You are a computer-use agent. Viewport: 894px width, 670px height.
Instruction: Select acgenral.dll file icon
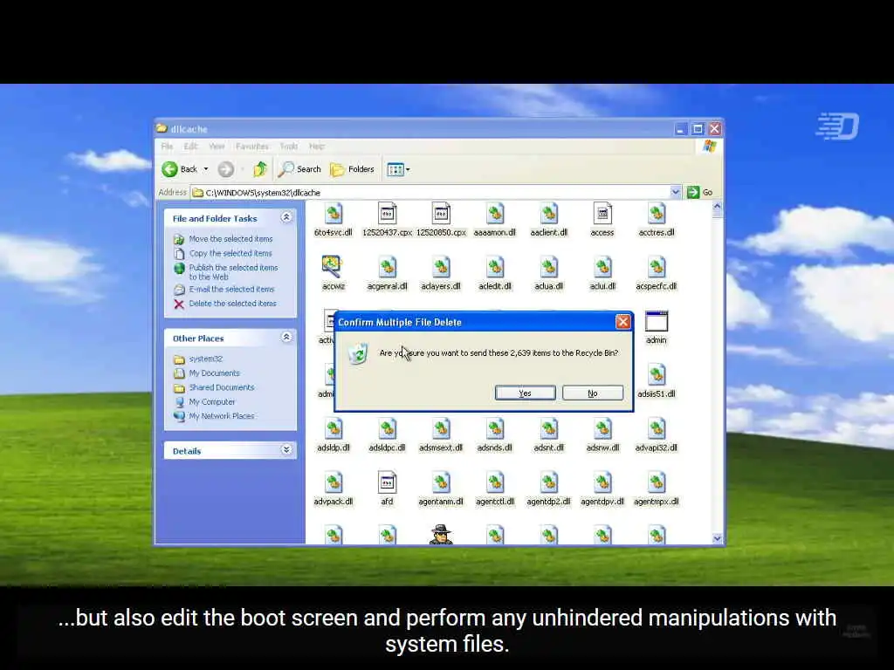(387, 268)
